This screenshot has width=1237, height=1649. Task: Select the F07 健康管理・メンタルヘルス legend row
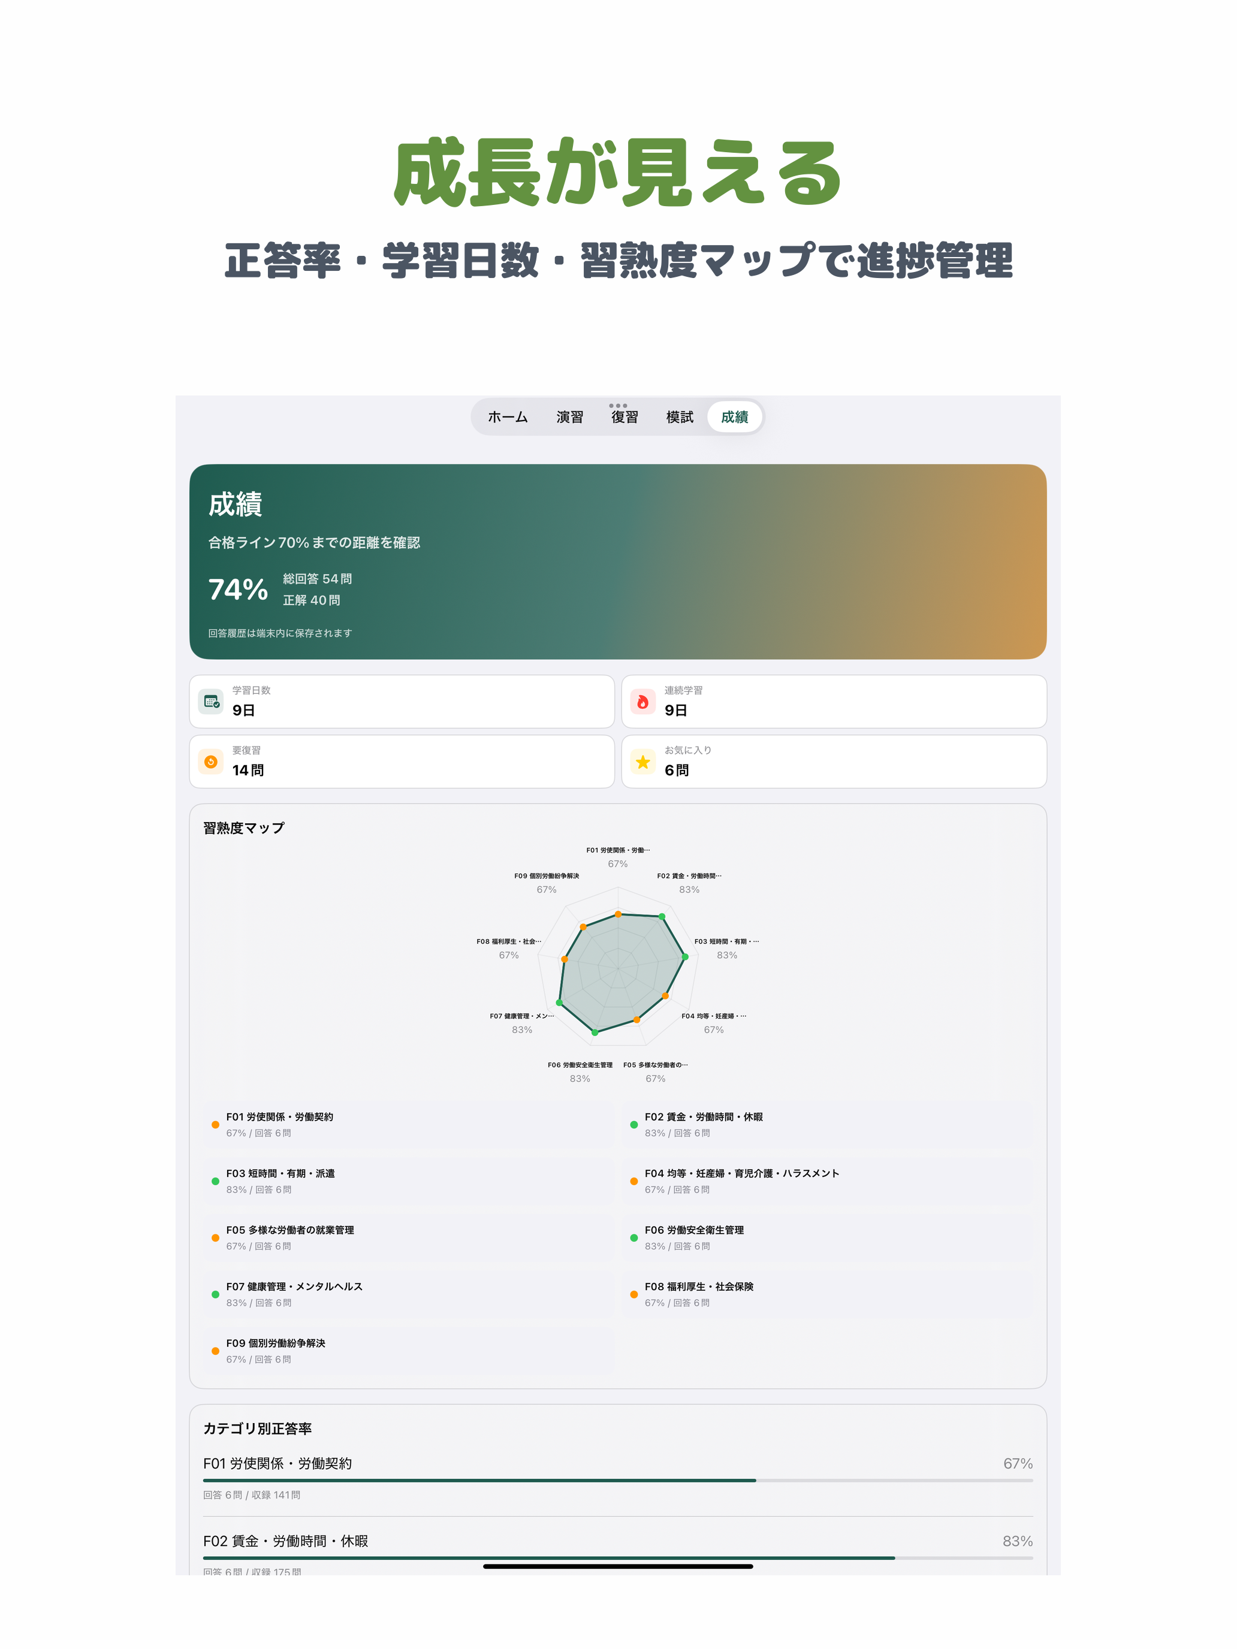[x=409, y=1294]
